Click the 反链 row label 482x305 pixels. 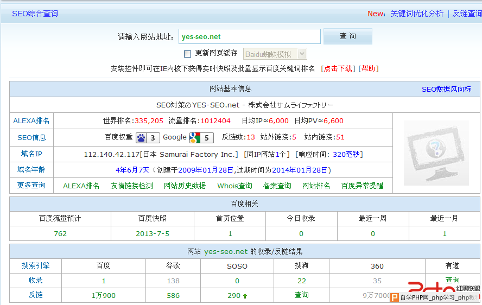[x=36, y=295]
